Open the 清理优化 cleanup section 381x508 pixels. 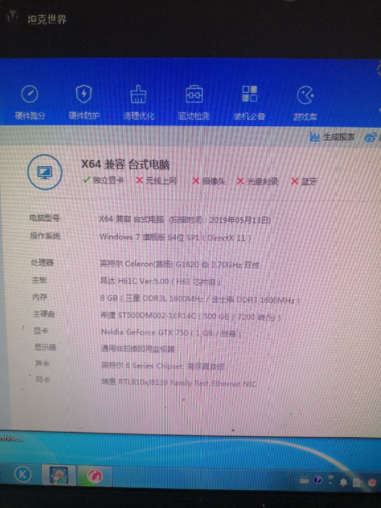139,103
